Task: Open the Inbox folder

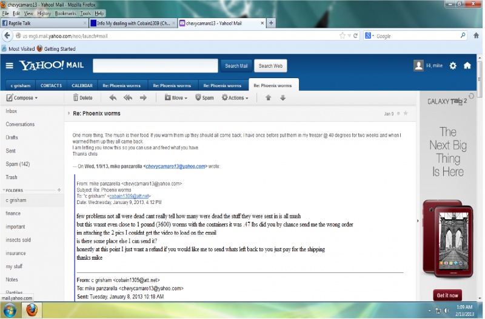Action: (12, 111)
